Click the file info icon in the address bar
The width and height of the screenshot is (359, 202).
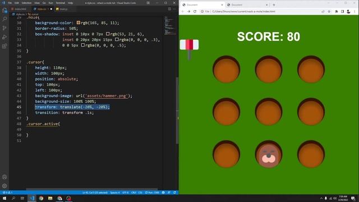[x=202, y=11]
